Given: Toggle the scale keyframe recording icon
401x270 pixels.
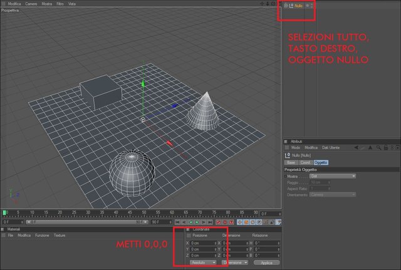Looking at the screenshot, I should click(246, 222).
